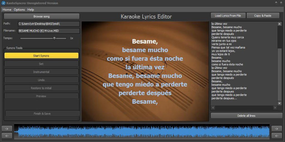This screenshot has height=142, width=285.
Task: Select lyric line 'muy lejos de ti'
Action: (x=221, y=54)
